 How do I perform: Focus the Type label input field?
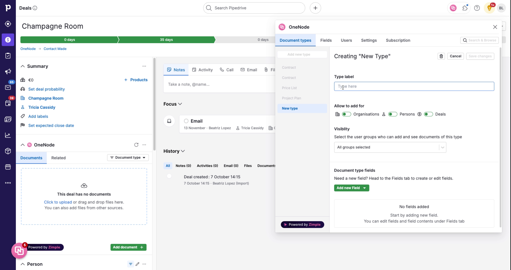point(414,86)
